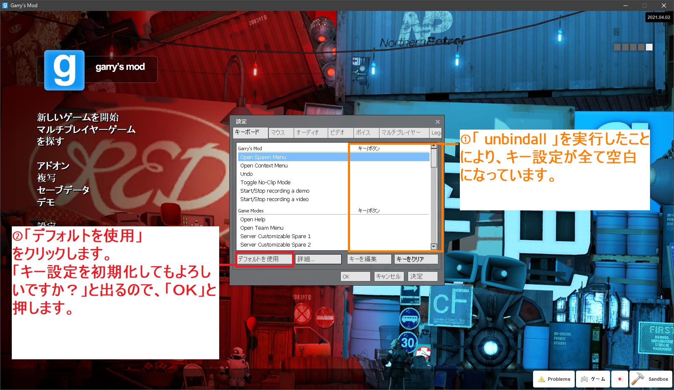674x390 pixels.
Task: Maximize the Garry's Mod window
Action: click(x=645, y=5)
